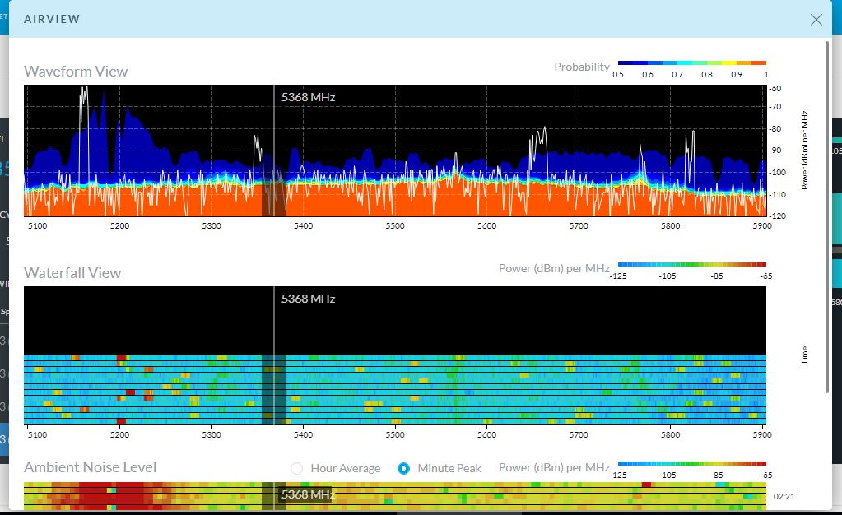The height and width of the screenshot is (515, 842).
Task: Click the Minute Peak label text
Action: 449,468
